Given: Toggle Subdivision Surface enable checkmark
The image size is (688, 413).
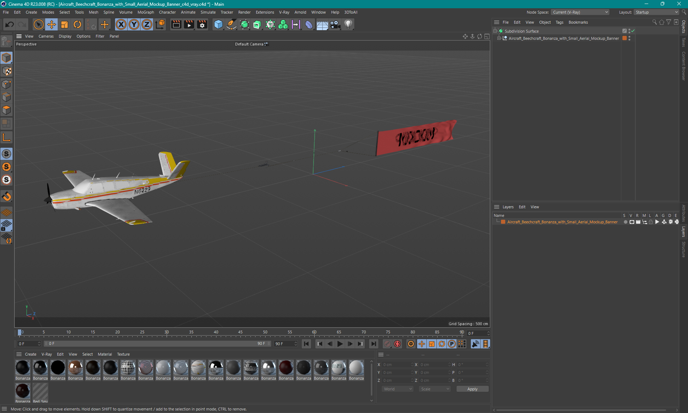Looking at the screenshot, I should (x=633, y=31).
